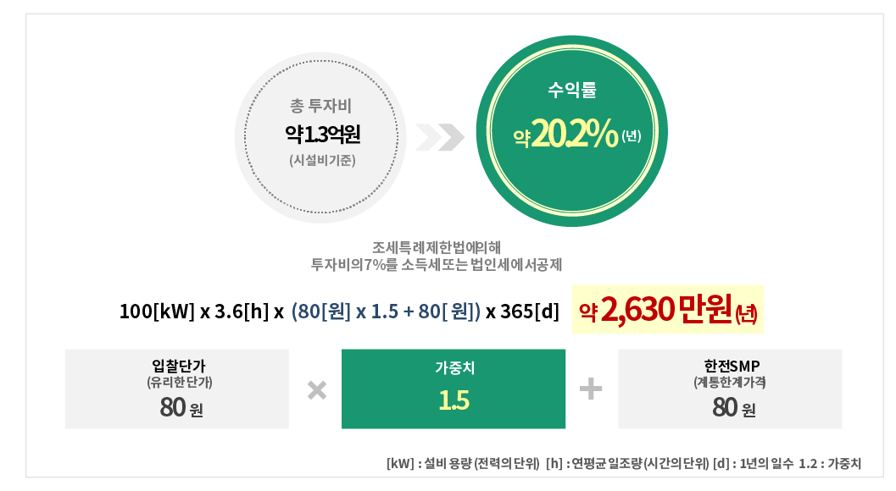Select the 총 투자비 약1.3억원 circle

[x=321, y=137]
